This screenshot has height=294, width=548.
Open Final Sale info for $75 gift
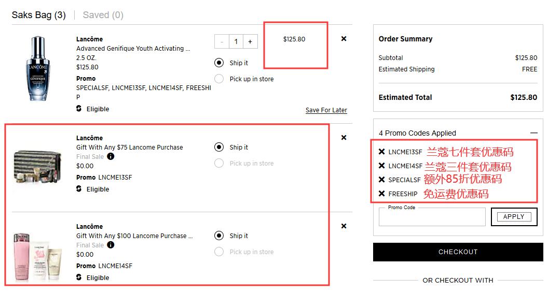pos(111,156)
